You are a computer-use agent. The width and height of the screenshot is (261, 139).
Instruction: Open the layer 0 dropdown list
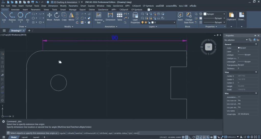coord(174,22)
